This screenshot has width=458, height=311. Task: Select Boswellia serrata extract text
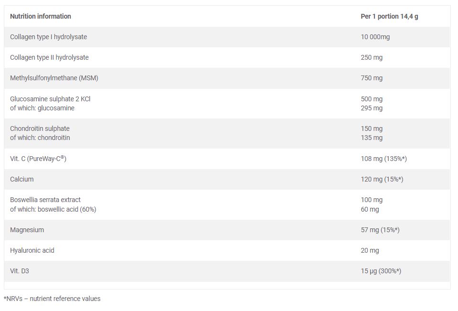tap(45, 200)
